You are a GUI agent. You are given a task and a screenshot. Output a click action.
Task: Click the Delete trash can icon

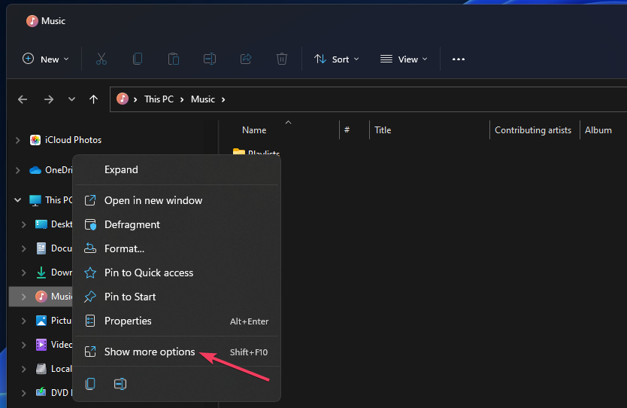click(281, 59)
